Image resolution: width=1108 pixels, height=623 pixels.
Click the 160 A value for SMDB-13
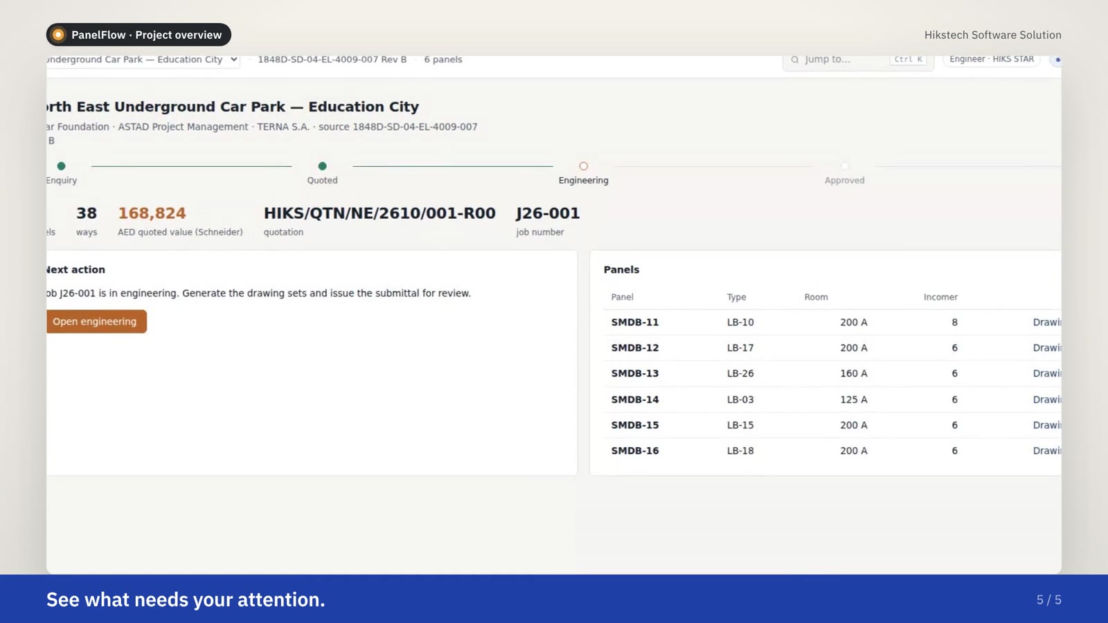click(x=854, y=373)
